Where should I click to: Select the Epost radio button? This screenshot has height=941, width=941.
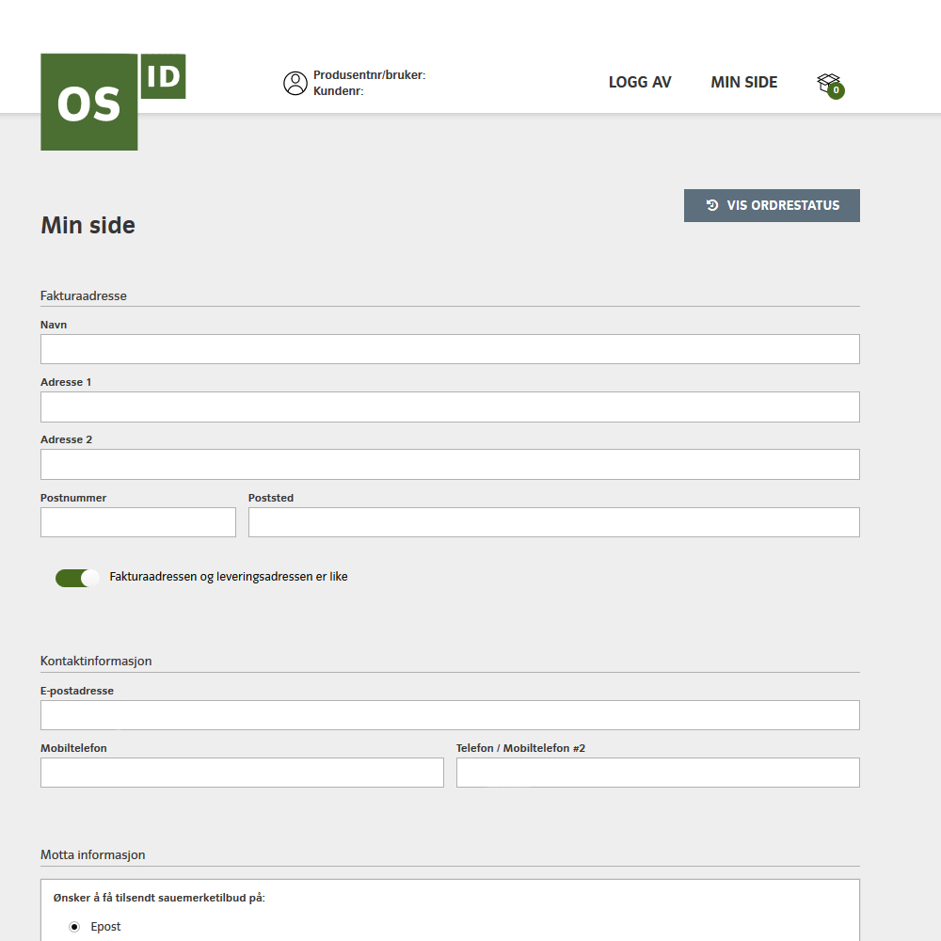click(x=74, y=927)
